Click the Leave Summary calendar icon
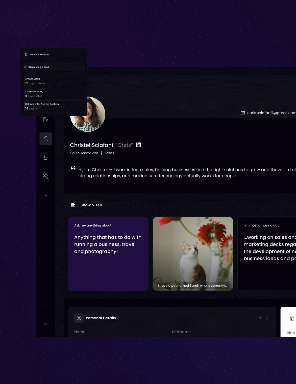 [x=26, y=54]
